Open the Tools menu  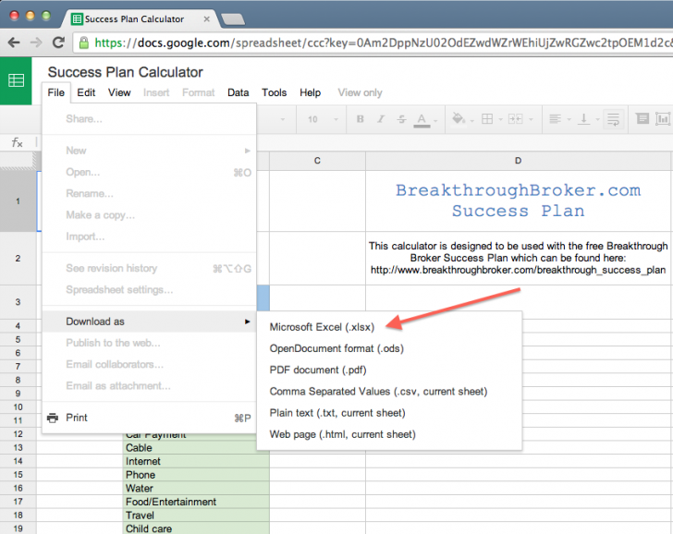click(x=275, y=92)
